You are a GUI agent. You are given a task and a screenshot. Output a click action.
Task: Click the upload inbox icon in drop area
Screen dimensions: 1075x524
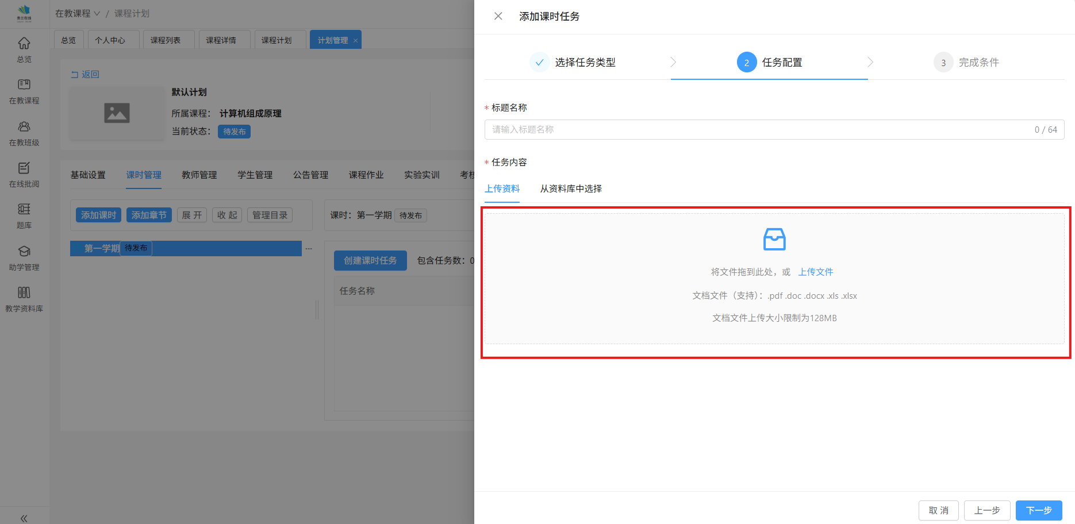pos(774,240)
